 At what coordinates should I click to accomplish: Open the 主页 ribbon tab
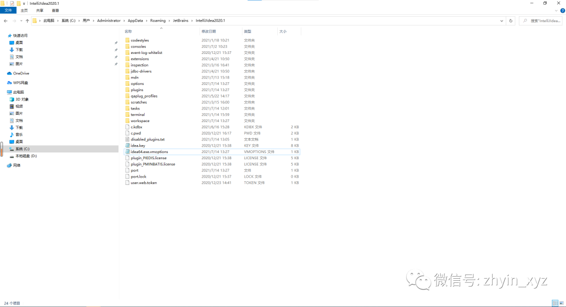pos(24,10)
